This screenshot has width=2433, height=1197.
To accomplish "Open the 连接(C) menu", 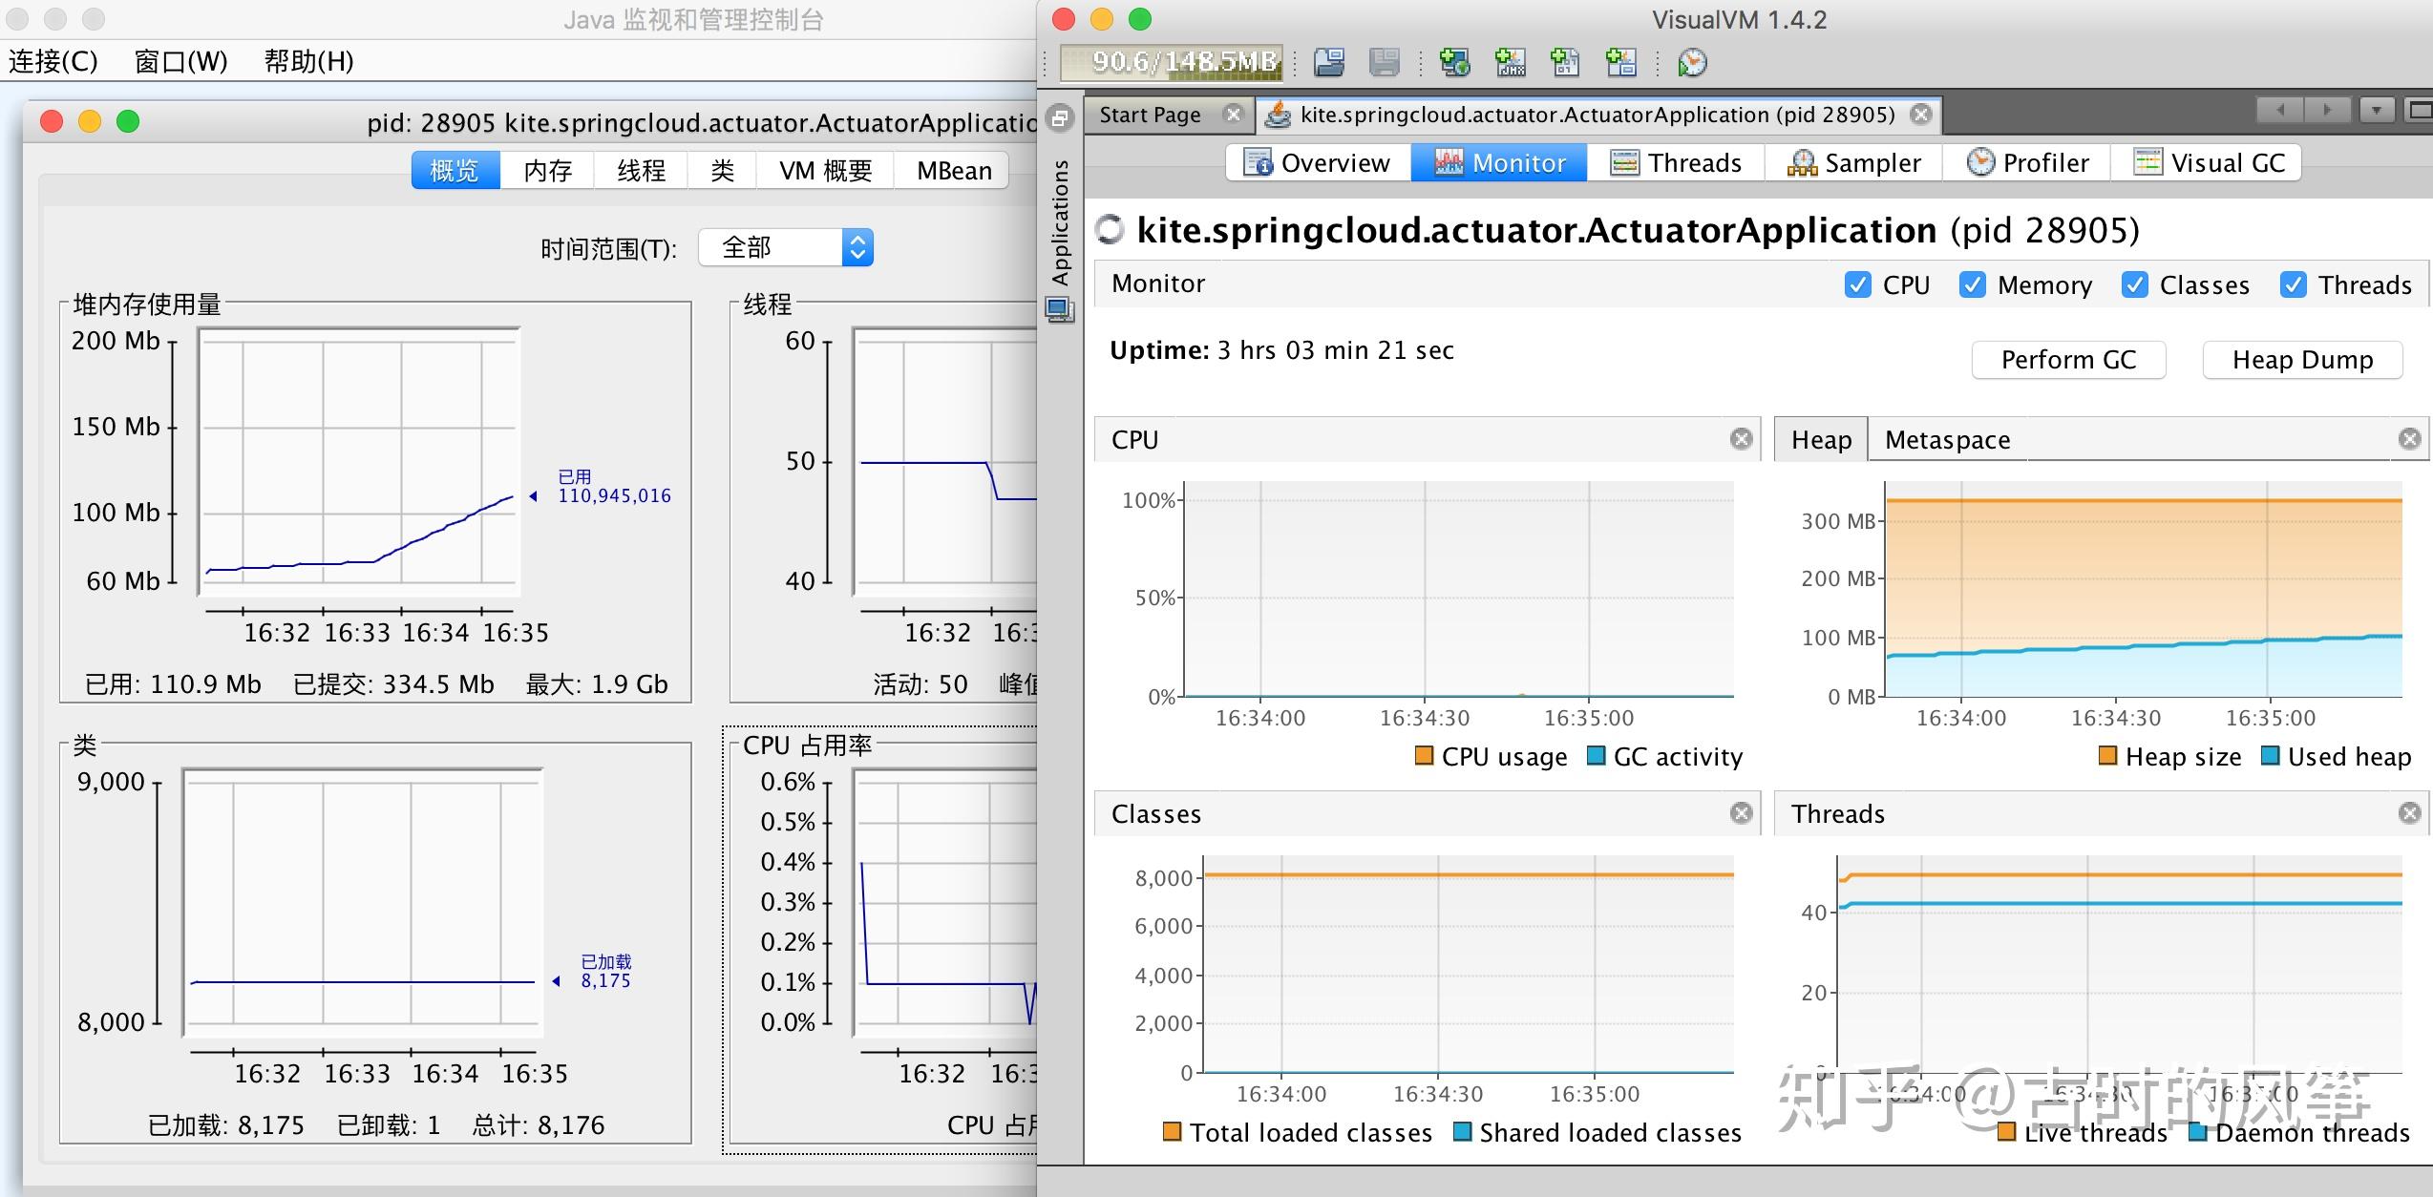I will point(53,61).
